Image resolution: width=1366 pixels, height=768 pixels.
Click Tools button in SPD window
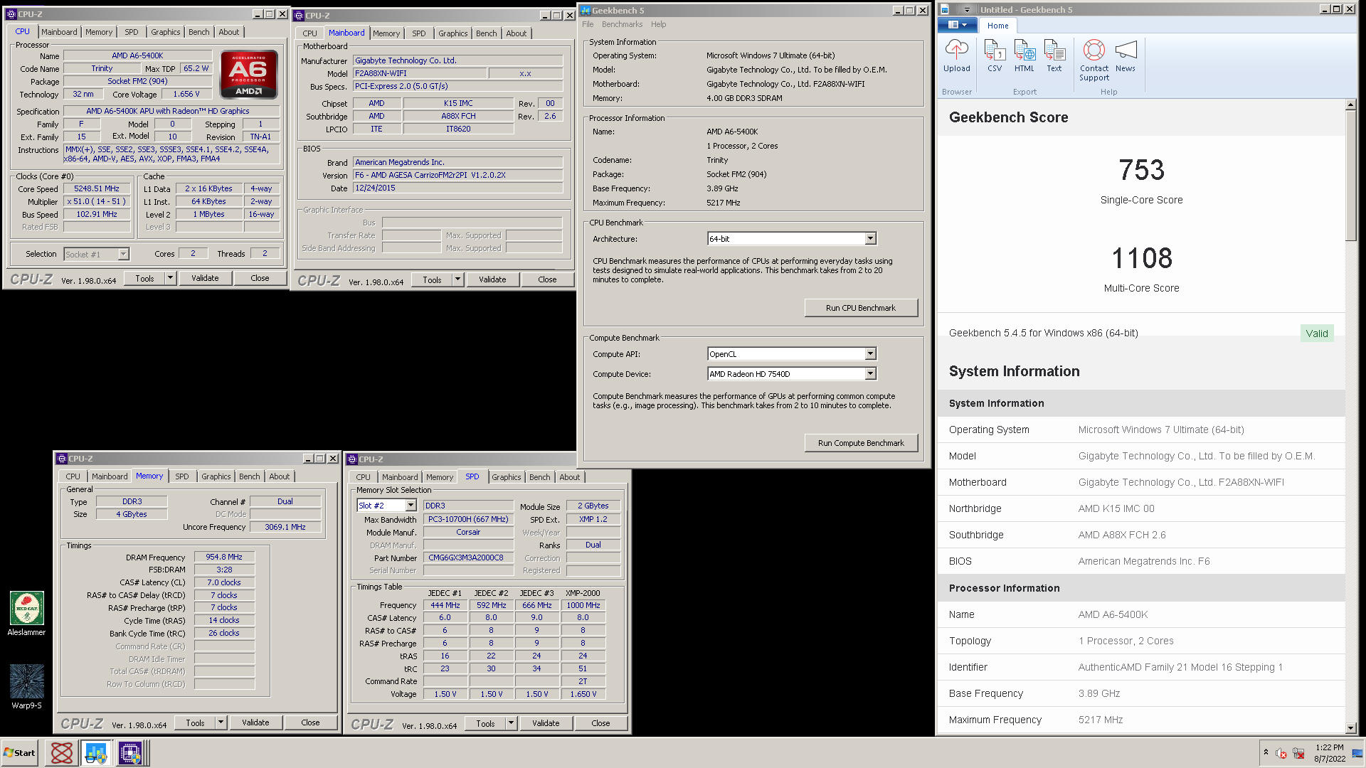coord(485,723)
